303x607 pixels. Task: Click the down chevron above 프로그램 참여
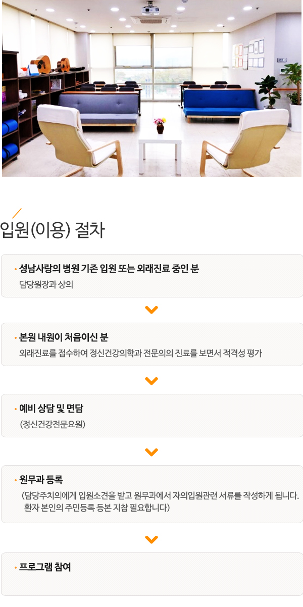pos(151,539)
